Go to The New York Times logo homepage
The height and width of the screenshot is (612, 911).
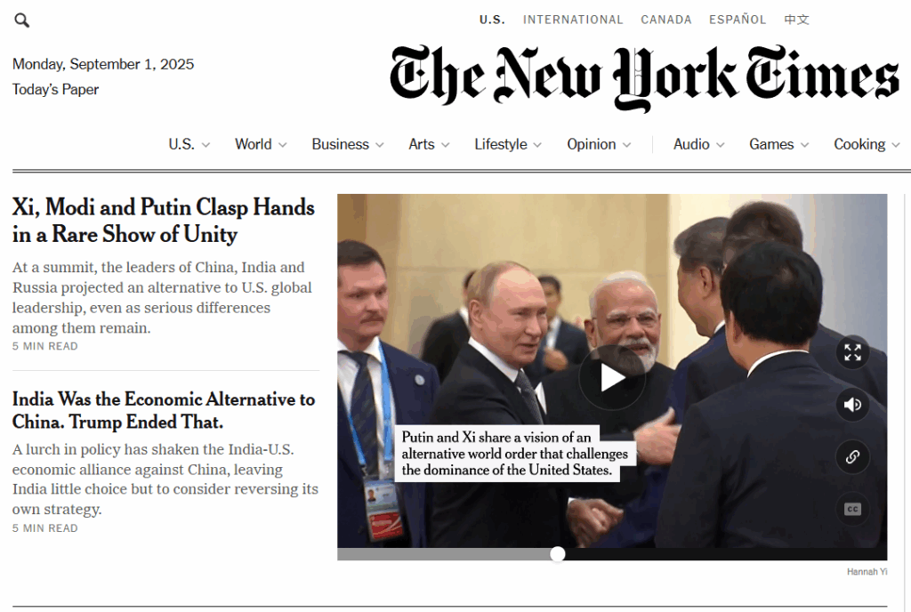(x=644, y=77)
